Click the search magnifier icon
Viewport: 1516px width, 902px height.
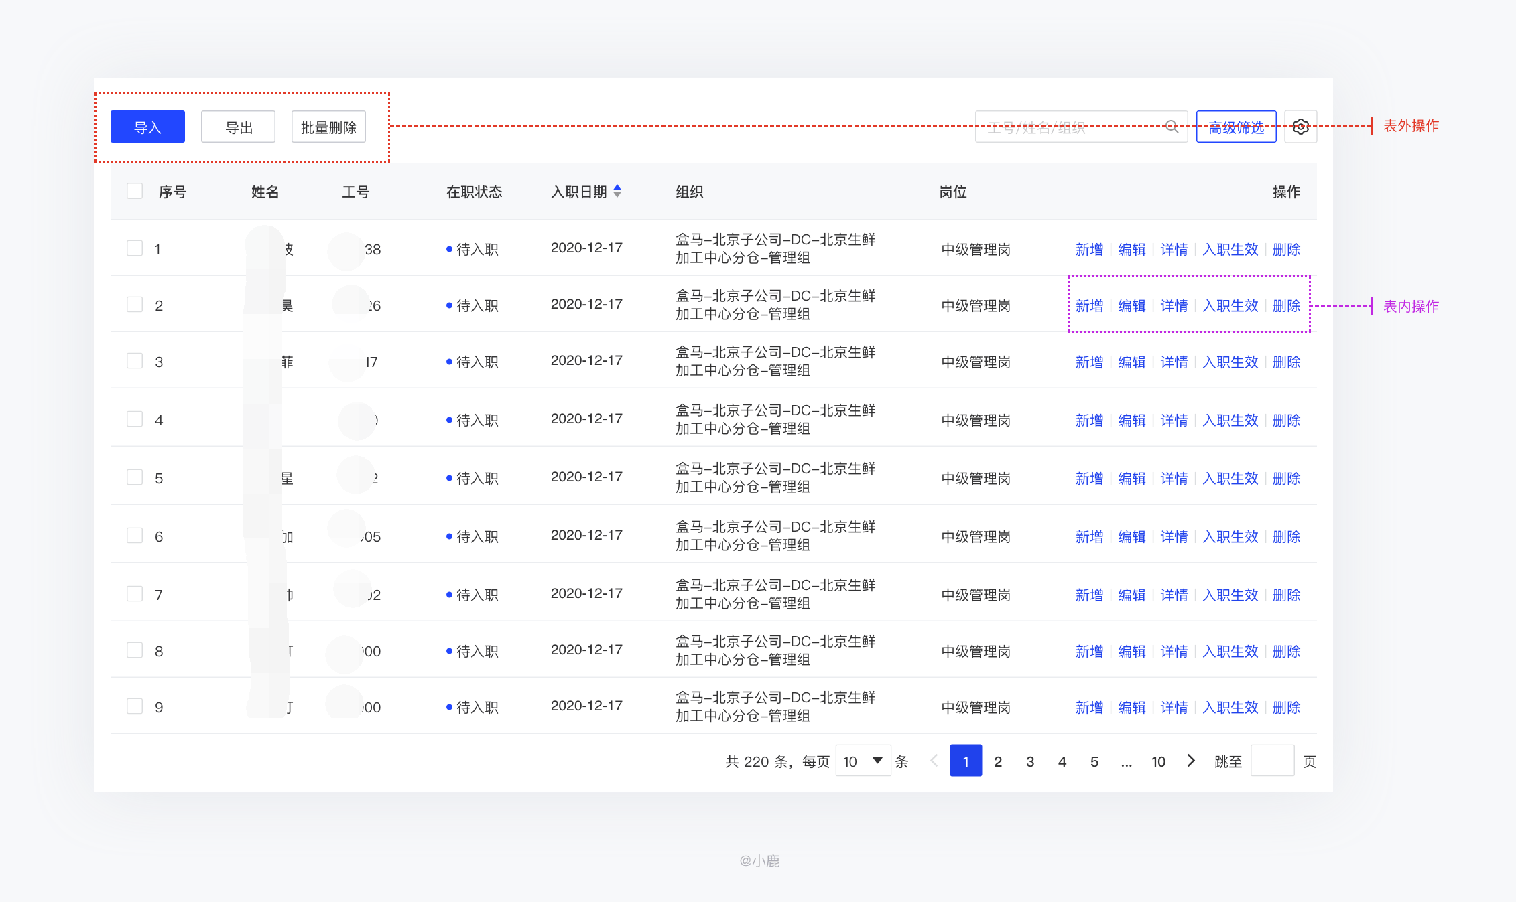point(1171,126)
